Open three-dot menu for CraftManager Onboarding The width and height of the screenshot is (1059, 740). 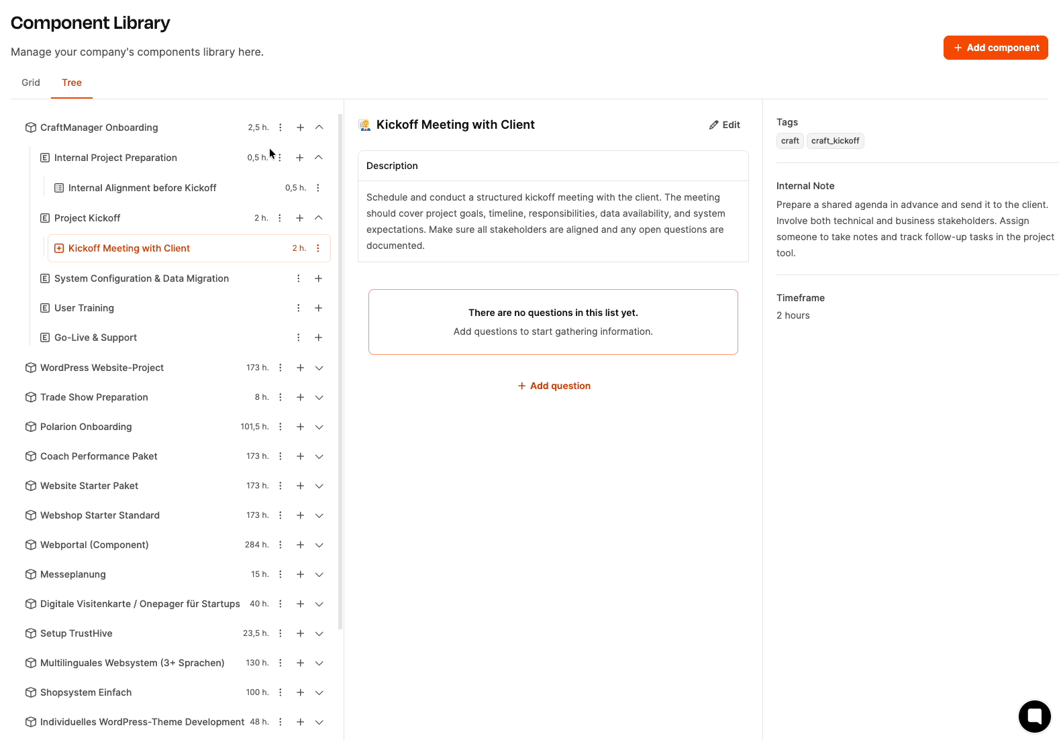pyautogui.click(x=281, y=127)
